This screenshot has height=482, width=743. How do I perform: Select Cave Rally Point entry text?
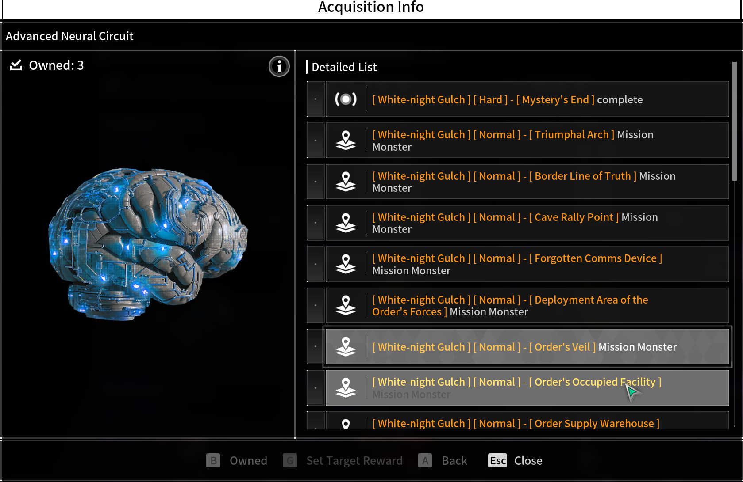pos(515,223)
